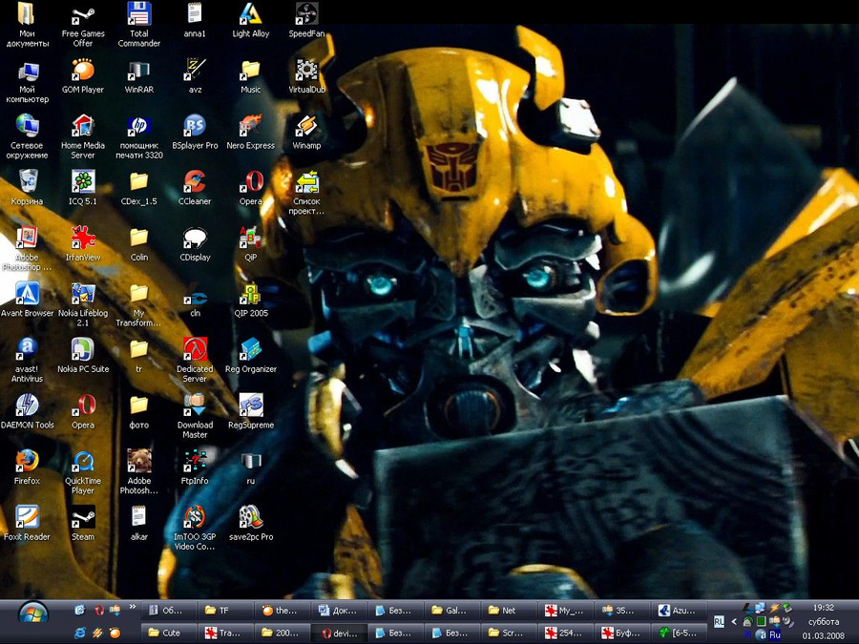The height and width of the screenshot is (644, 859).
Task: Activate the 'Gal...' folder taskbar button
Action: 453,610
